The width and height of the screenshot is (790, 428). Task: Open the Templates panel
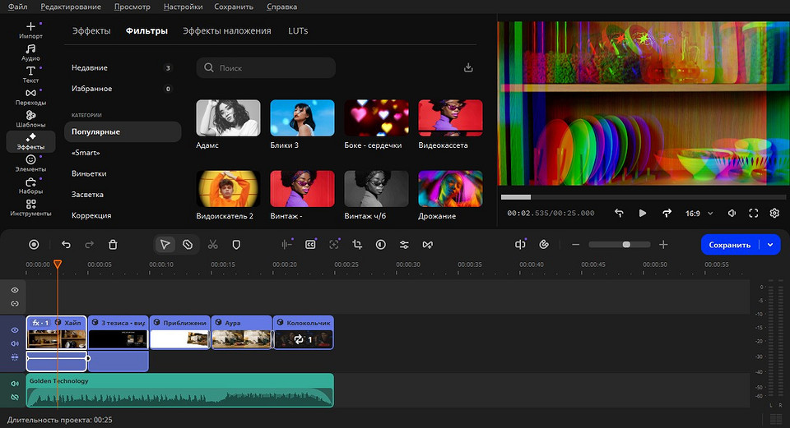pyautogui.click(x=30, y=118)
